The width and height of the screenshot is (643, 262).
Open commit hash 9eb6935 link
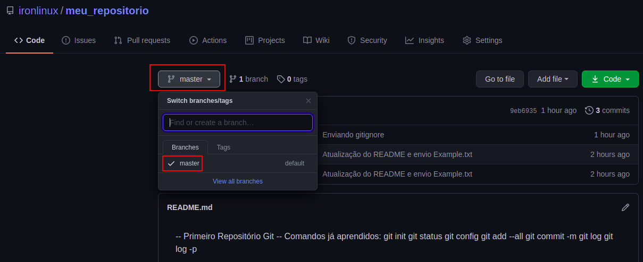tap(523, 111)
